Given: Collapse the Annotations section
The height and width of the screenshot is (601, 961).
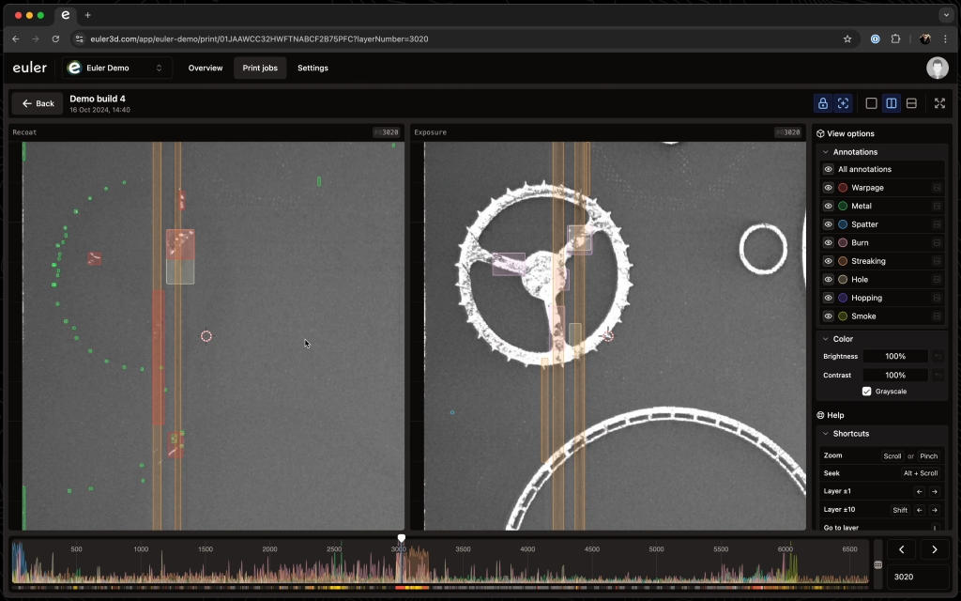Looking at the screenshot, I should tap(826, 152).
